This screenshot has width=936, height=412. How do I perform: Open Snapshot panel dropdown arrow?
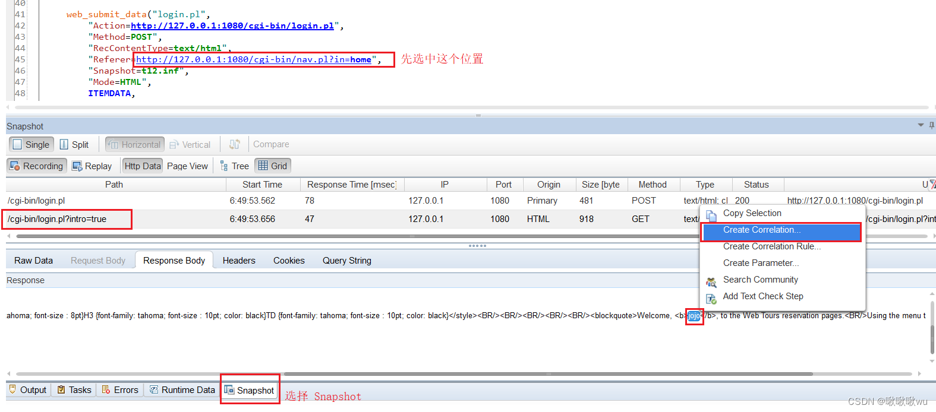point(921,125)
